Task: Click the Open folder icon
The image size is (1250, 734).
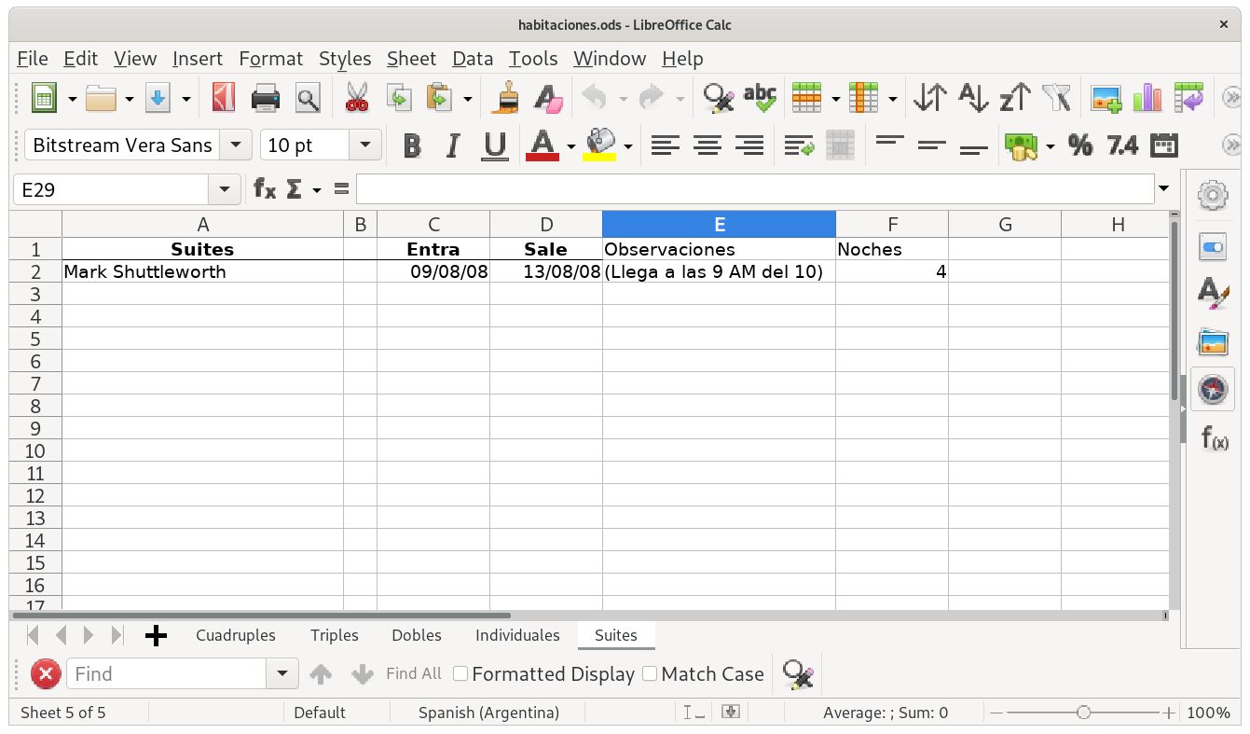Action: 101,97
